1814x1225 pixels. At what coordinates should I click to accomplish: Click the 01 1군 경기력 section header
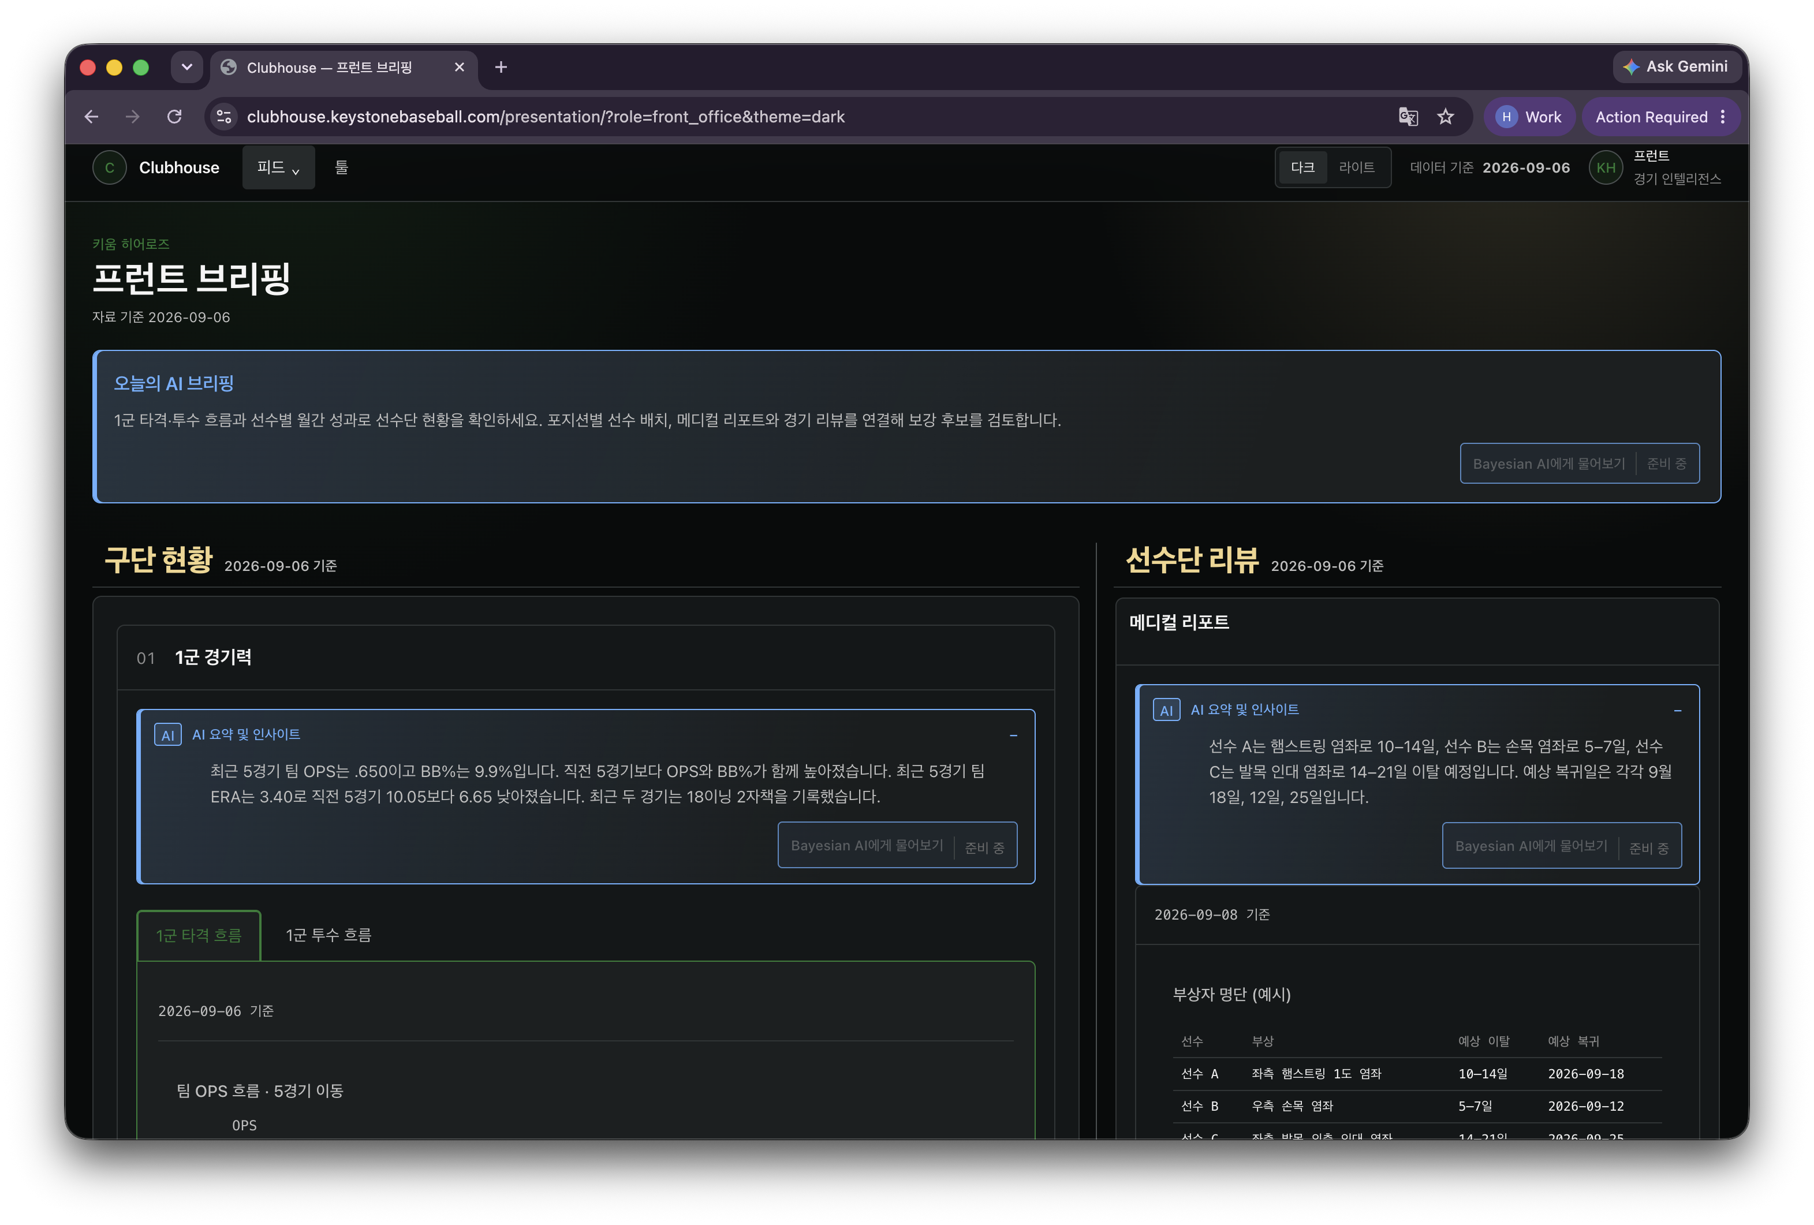tap(585, 658)
